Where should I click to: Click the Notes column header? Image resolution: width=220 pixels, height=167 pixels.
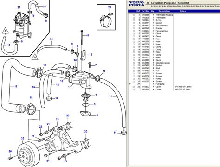tap(183, 11)
